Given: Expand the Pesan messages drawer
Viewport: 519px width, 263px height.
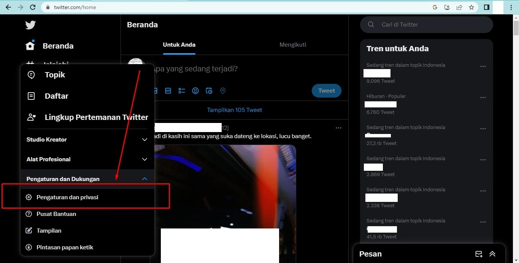Looking at the screenshot, I should (x=492, y=254).
